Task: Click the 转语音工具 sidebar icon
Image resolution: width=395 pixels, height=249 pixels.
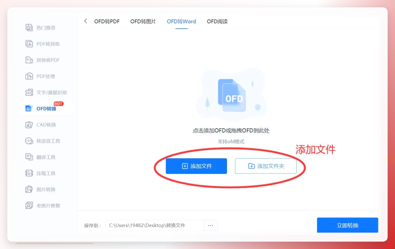Action: tap(29, 141)
